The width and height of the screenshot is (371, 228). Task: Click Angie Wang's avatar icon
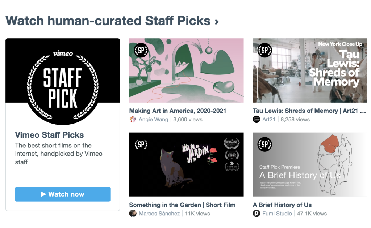(x=133, y=120)
